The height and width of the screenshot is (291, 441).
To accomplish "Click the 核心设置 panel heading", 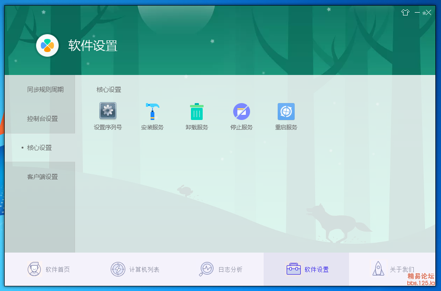I will tap(108, 90).
